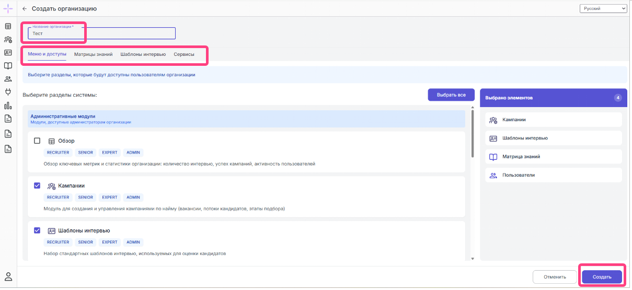Screen dimensions: 632x290
Task: Click the back arrow beside Создать организацию
Action: click(25, 9)
